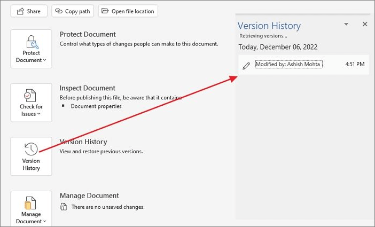Click the Copy path link icon
Image resolution: width=375 pixels, height=227 pixels.
(59, 11)
